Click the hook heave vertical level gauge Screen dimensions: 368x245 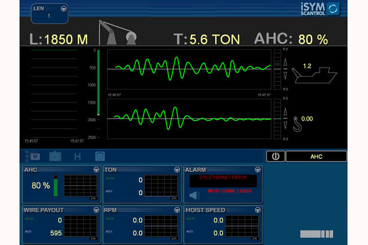[x=277, y=119]
